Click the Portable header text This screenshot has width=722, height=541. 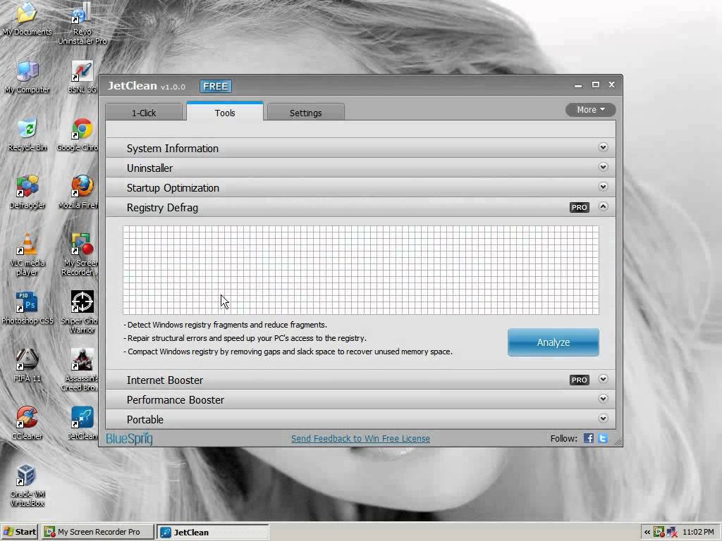click(x=145, y=420)
